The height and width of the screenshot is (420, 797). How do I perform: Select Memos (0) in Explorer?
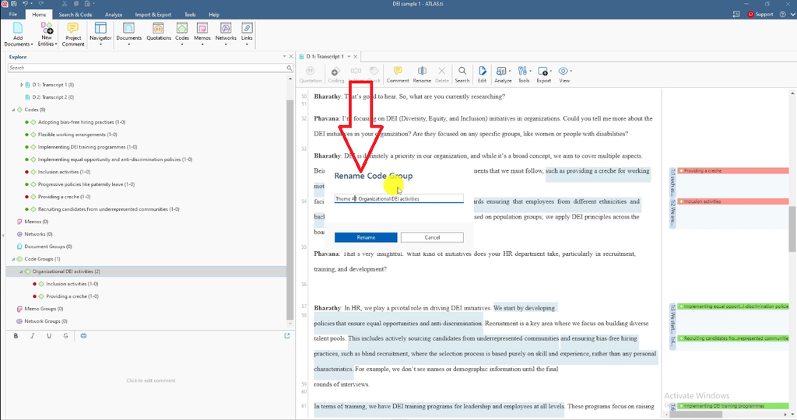point(36,222)
